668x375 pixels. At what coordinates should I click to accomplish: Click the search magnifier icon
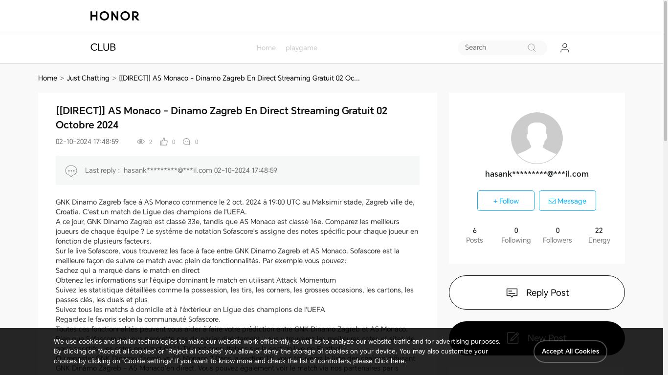pos(532,48)
